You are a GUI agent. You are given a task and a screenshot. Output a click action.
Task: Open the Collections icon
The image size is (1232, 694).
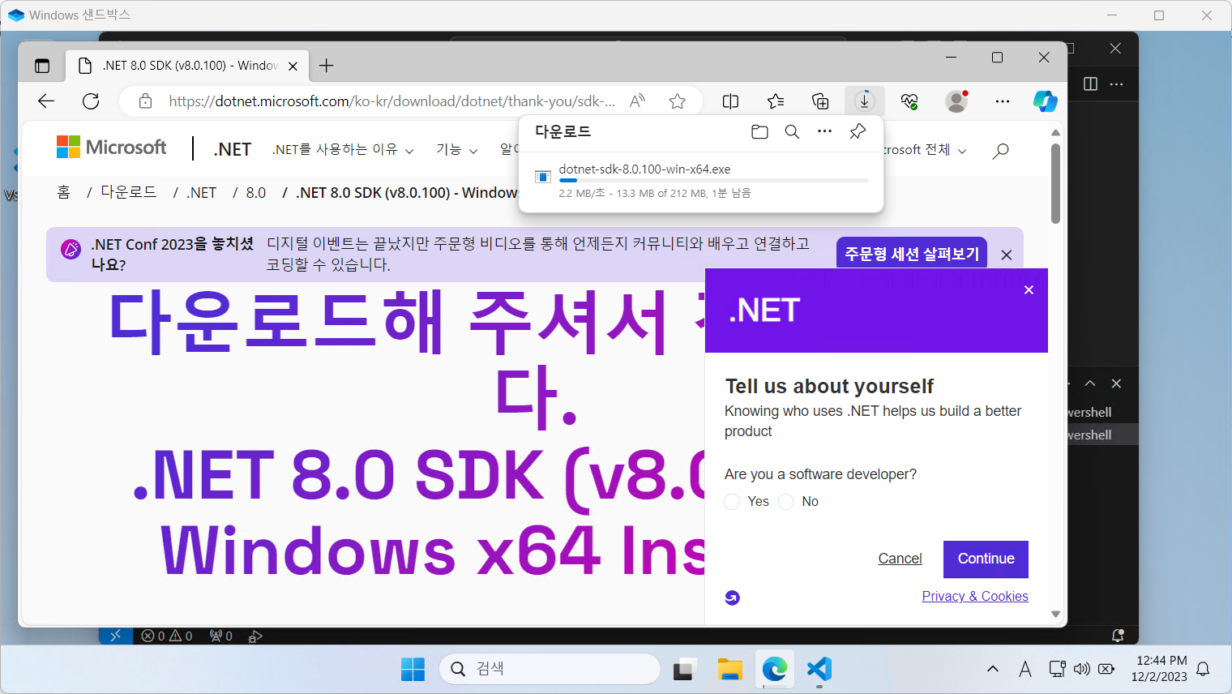tap(820, 101)
